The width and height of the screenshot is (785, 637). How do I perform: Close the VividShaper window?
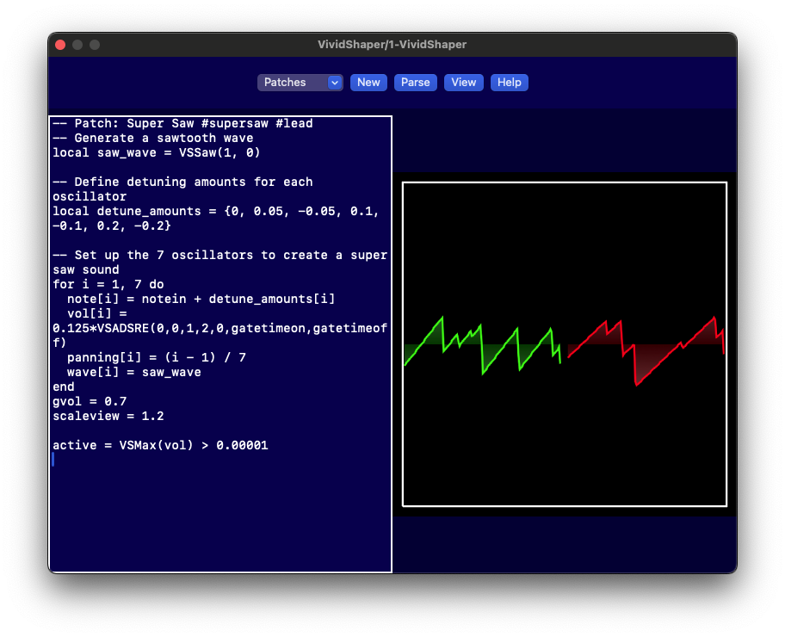click(60, 45)
